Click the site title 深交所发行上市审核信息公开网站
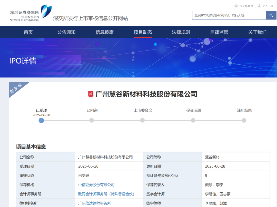The image size is (277, 207). [x=91, y=18]
